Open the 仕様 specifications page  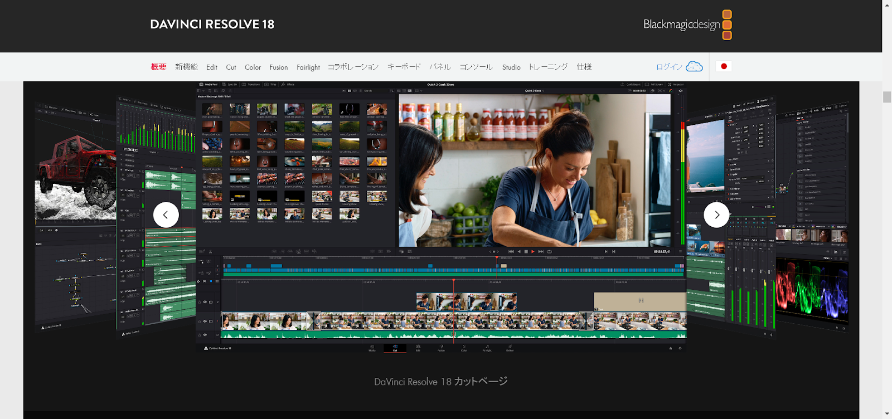[584, 67]
